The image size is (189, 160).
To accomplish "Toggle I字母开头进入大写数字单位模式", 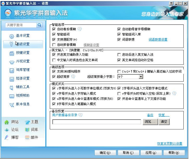I will (119, 88).
